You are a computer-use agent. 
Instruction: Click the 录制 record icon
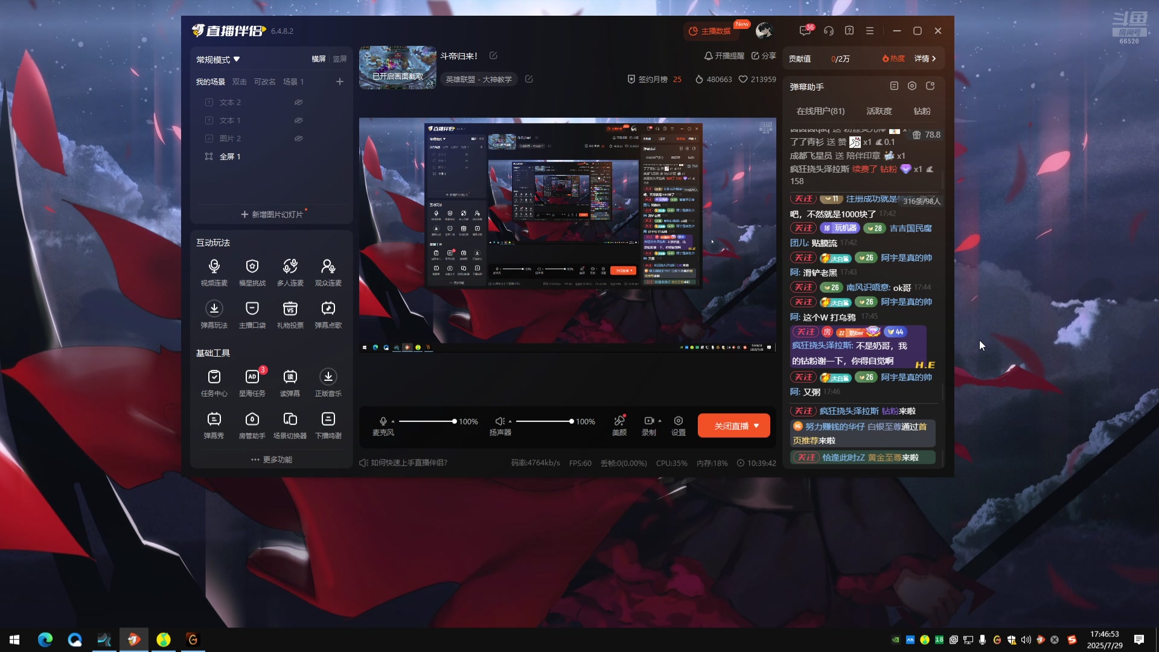pos(649,421)
